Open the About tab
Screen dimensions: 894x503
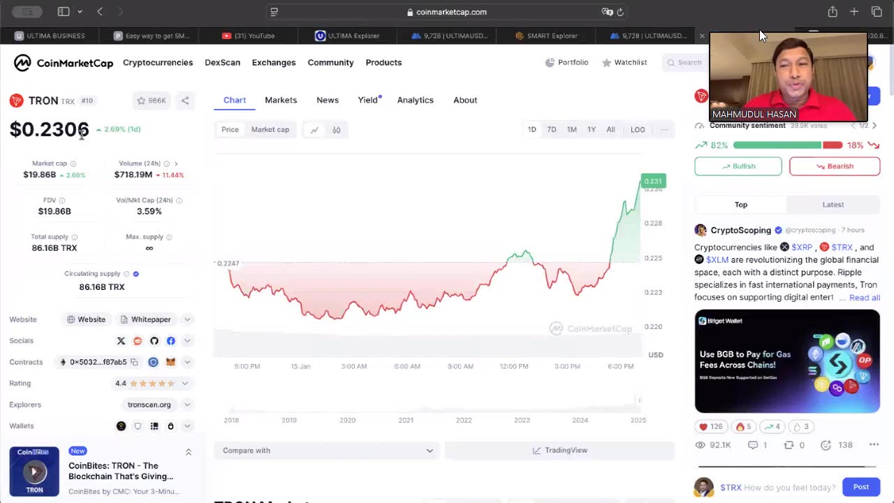click(x=465, y=101)
